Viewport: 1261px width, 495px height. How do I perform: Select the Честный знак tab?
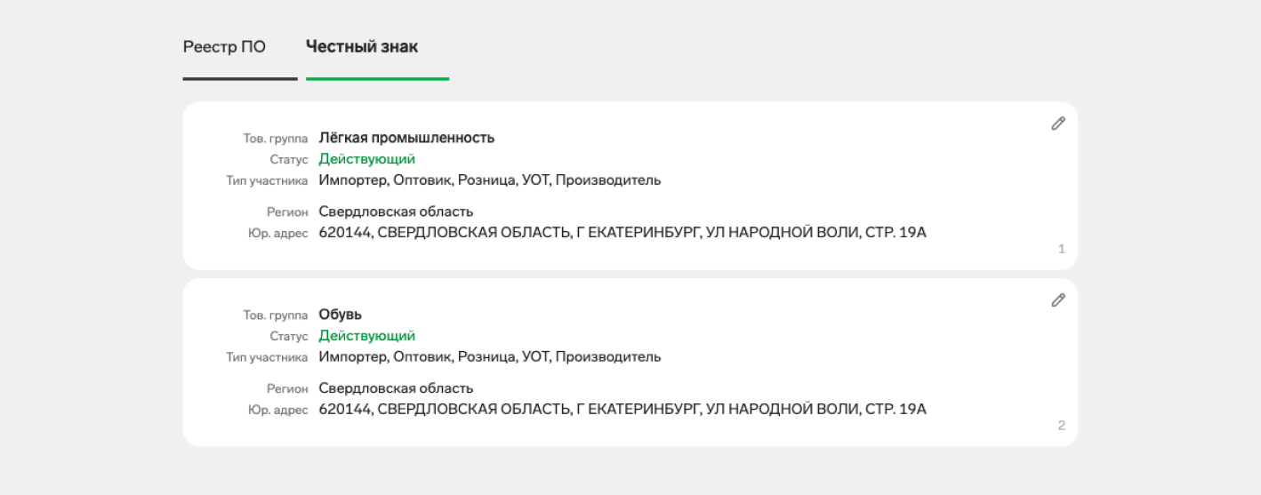(x=362, y=47)
